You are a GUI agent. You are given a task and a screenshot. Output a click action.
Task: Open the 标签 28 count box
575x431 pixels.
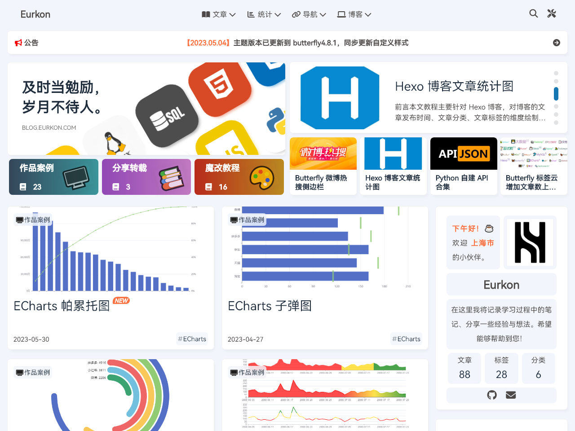click(501, 368)
